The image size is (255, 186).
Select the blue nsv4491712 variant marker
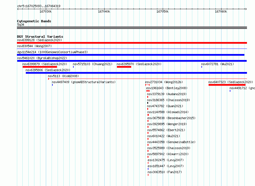pyautogui.click(x=230, y=91)
